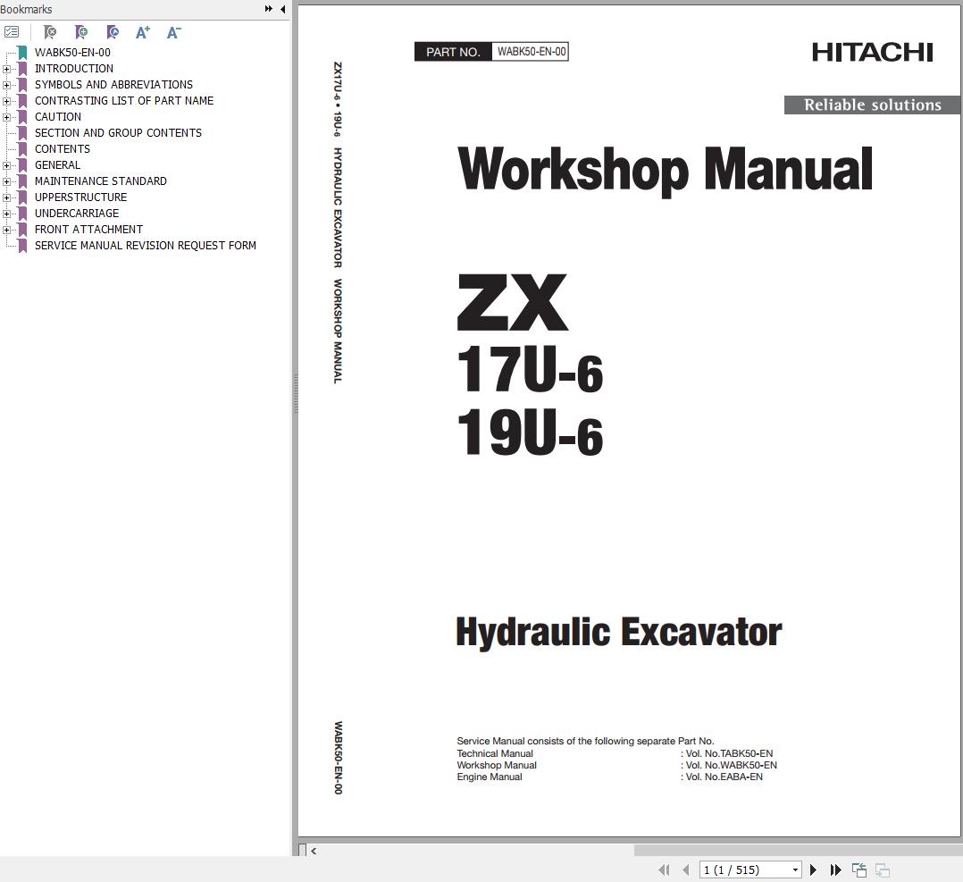Image resolution: width=963 pixels, height=882 pixels.
Task: Open the WABK50-EN-00 bookmark
Action: [x=72, y=53]
